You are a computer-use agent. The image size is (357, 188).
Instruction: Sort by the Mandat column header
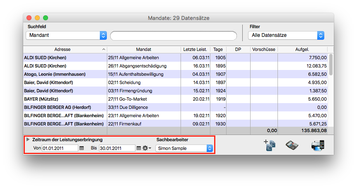[144, 49]
